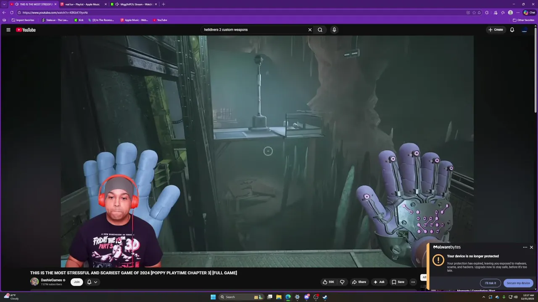This screenshot has height=302, width=538.
Task: Open Discord from the taskbar
Action: point(306,297)
